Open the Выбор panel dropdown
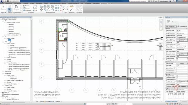Viewport: 188px width, 105px height. tap(3, 13)
